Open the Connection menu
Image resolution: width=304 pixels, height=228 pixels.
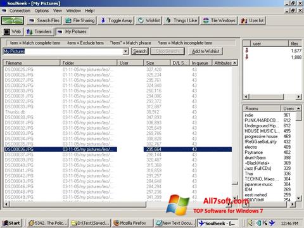point(20,11)
